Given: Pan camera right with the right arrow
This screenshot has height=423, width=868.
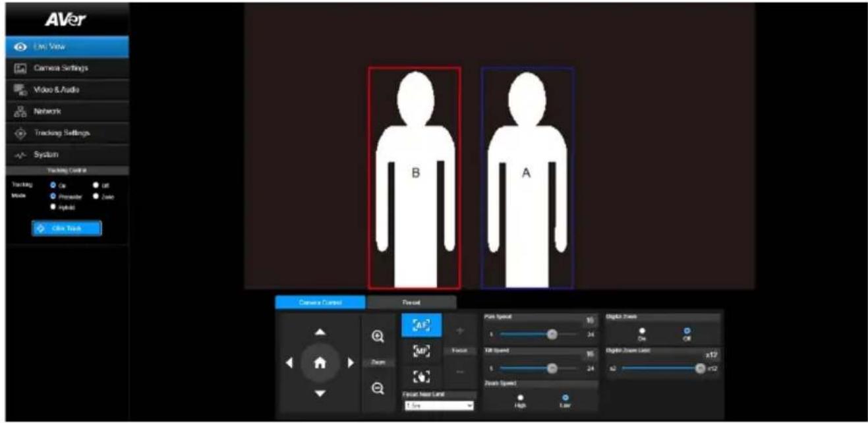Looking at the screenshot, I should coord(350,362).
